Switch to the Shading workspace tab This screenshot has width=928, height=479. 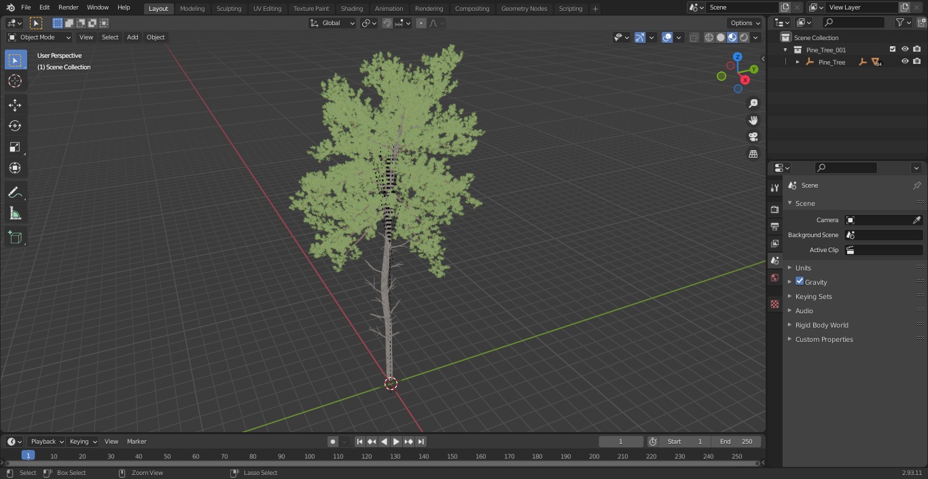352,9
